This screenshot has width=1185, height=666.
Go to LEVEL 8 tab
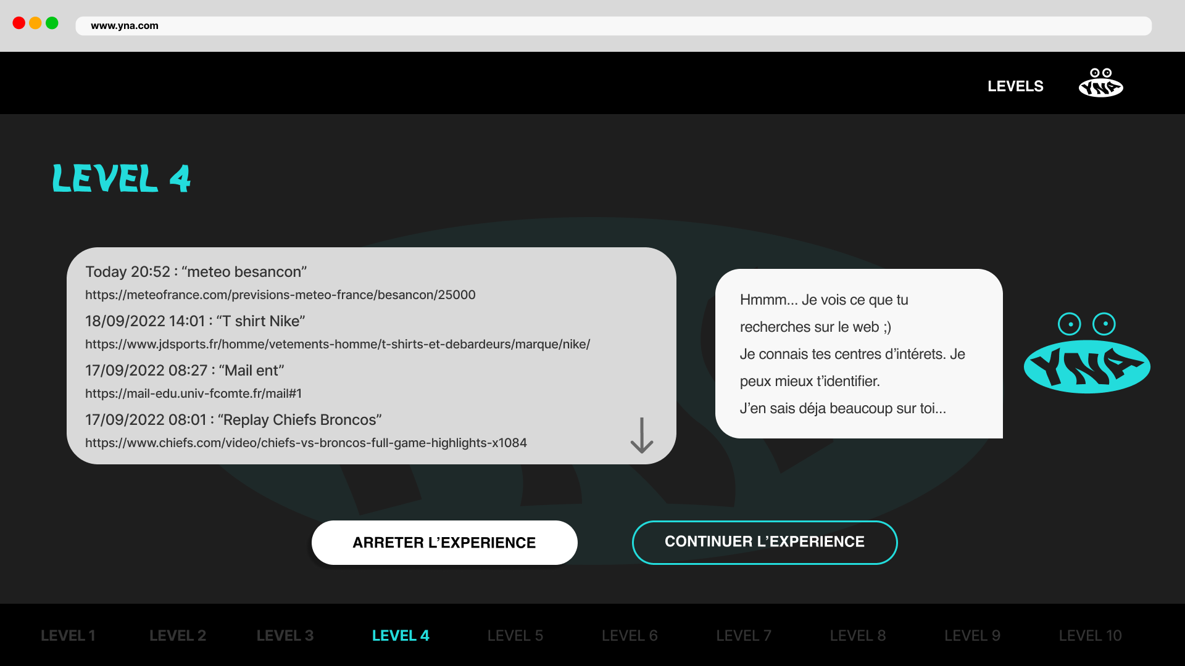[858, 635]
